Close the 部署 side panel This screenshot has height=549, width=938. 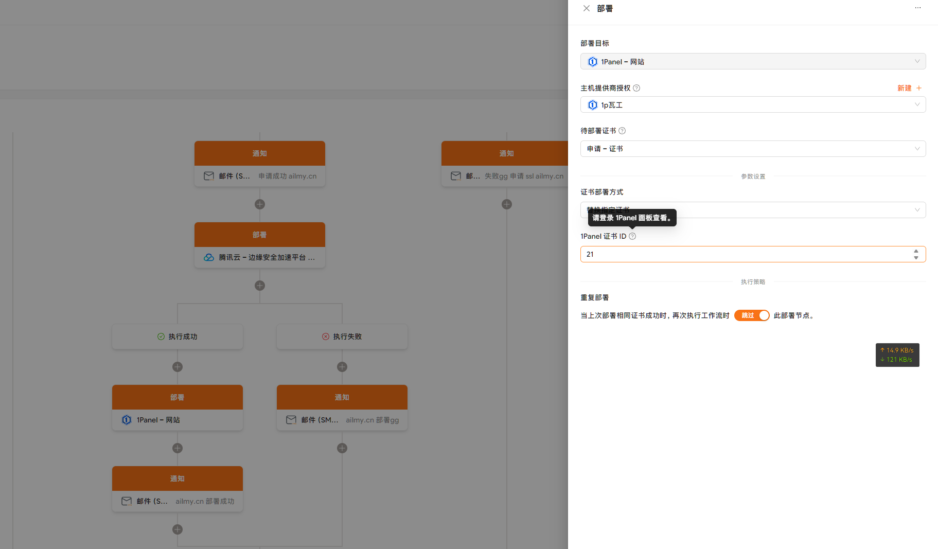click(x=586, y=8)
